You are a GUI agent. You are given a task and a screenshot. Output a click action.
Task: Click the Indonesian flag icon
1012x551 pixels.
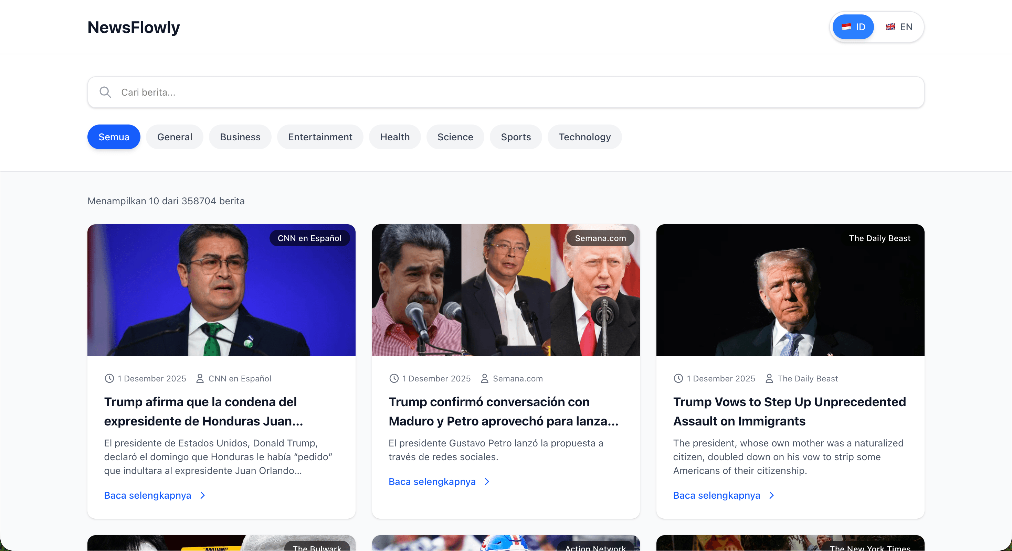tap(846, 27)
